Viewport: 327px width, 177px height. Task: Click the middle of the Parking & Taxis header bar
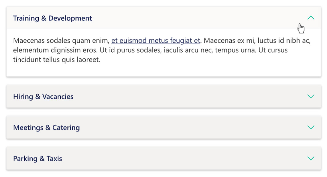[x=163, y=158]
